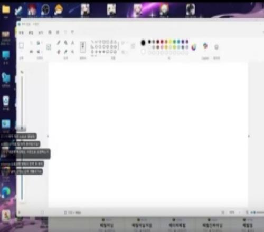Pick the Rectangle shape
Screen dimensions: 264x232
point(103,42)
